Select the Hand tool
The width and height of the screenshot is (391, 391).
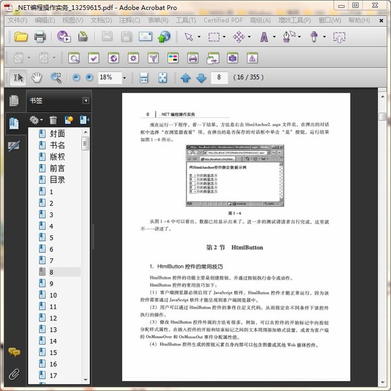[37, 78]
